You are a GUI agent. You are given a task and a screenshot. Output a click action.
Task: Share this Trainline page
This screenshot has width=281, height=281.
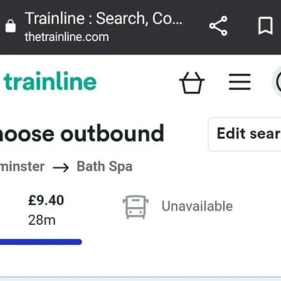[219, 26]
